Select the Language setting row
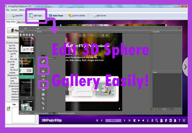The width and height of the screenshot is (192, 133). 12,73
